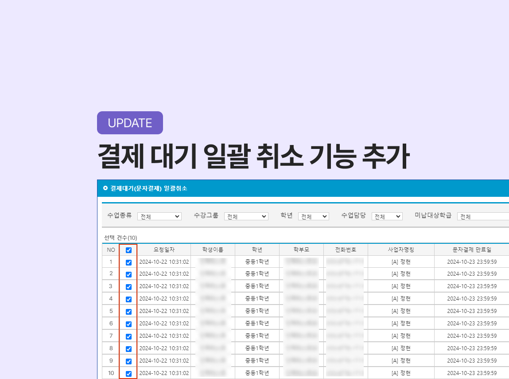Open the 수업종류 dropdown
The height and width of the screenshot is (379, 509).
click(159, 216)
